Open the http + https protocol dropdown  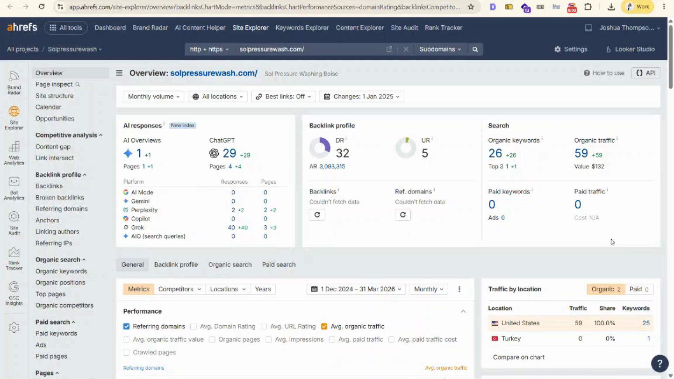[209, 49]
